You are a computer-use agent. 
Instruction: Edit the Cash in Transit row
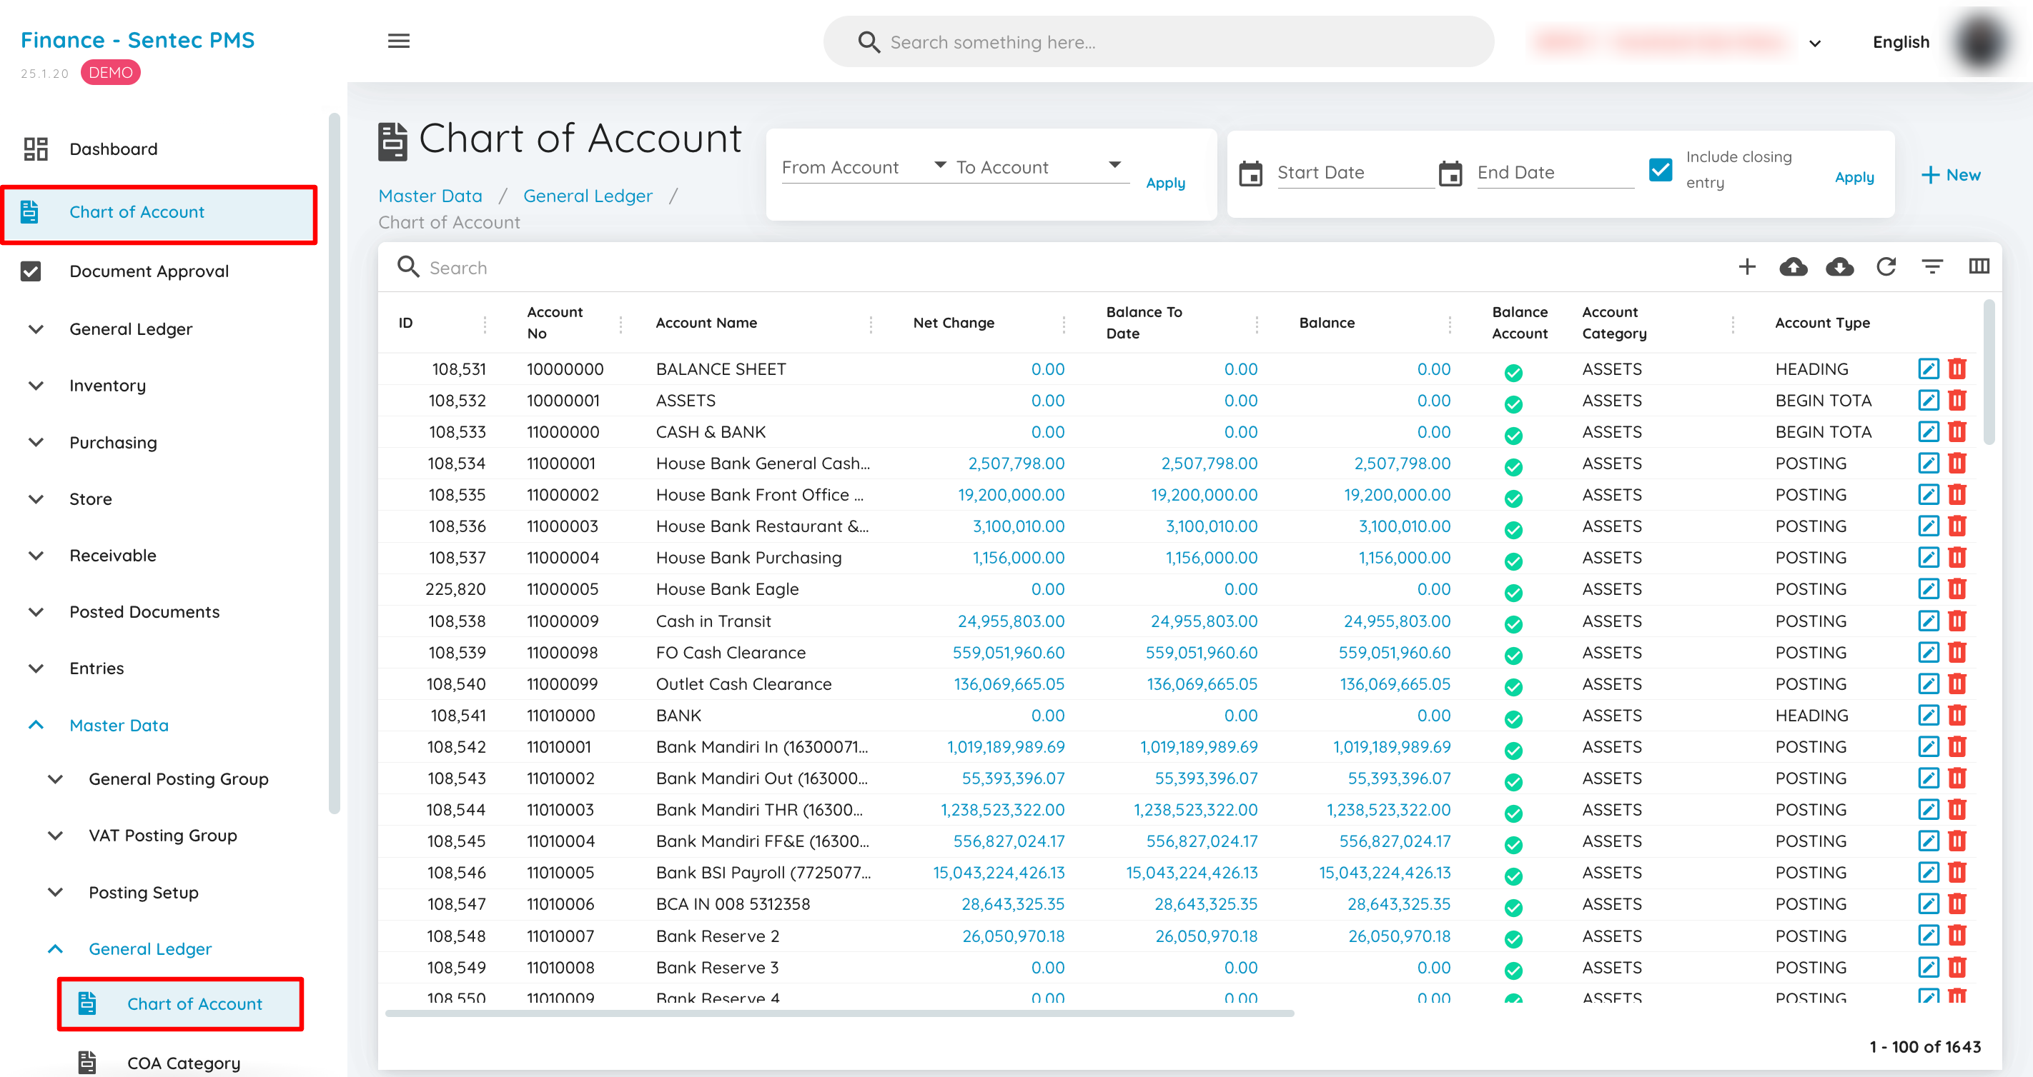(1928, 621)
